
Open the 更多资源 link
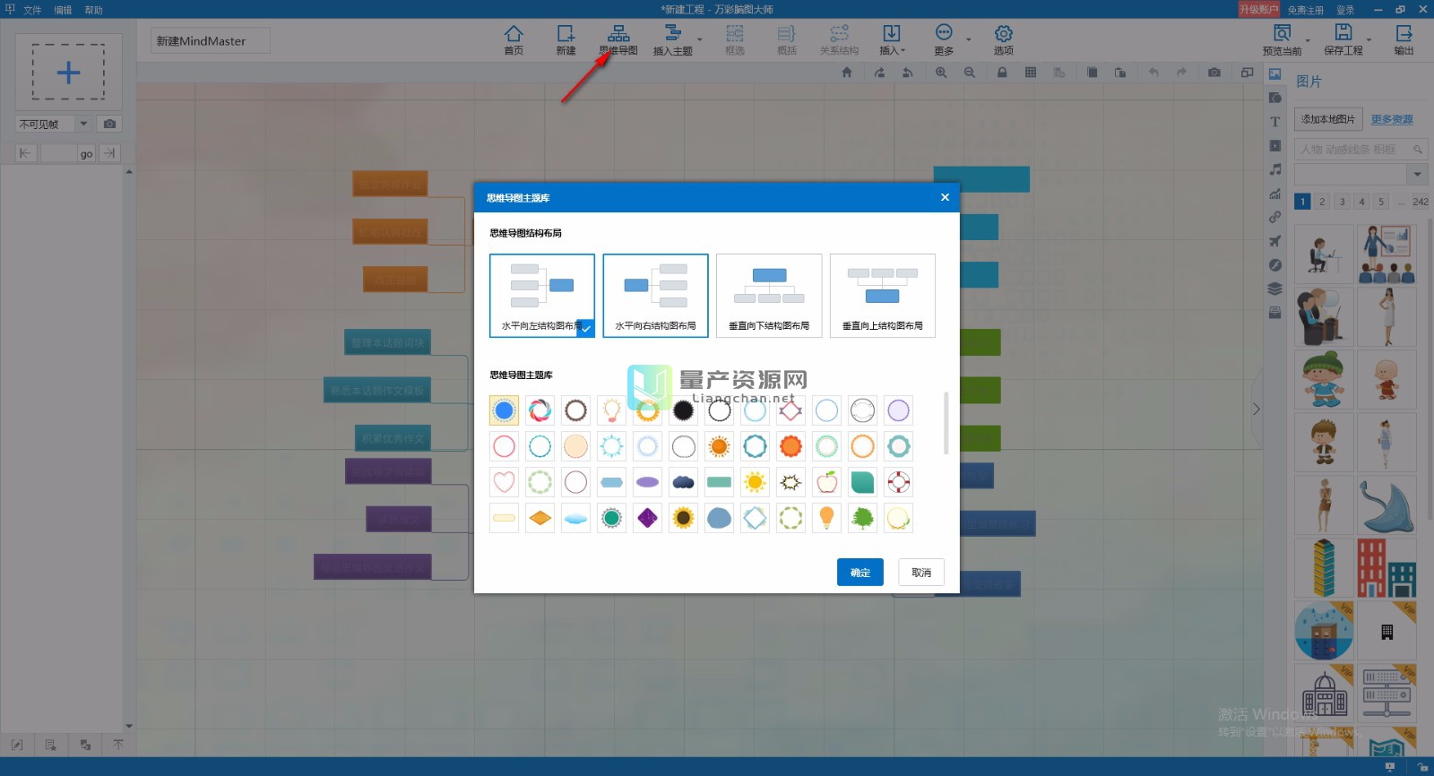point(1392,119)
